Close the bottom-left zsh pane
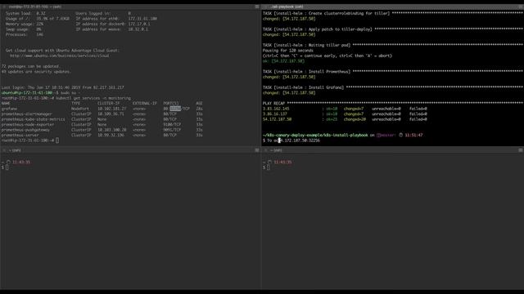Viewport: 524px width, 294px height. click(x=4, y=150)
